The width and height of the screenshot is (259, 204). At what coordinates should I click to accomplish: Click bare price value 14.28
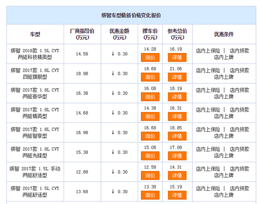point(150,49)
